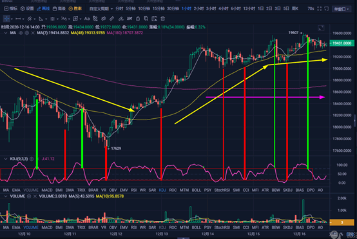
Task: Toggle the 画线 drawing toolbar
Action: [43, 8]
